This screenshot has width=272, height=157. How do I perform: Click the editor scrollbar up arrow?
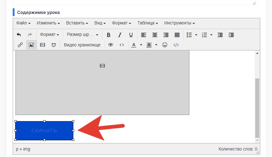point(257,53)
